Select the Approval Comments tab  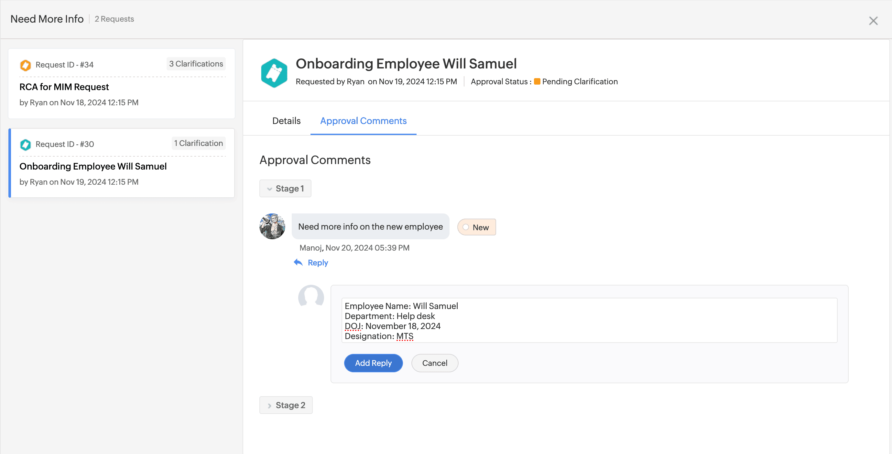363,121
